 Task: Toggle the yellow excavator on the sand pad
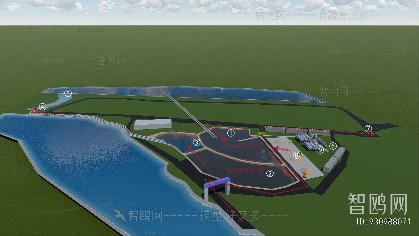click(x=304, y=174)
